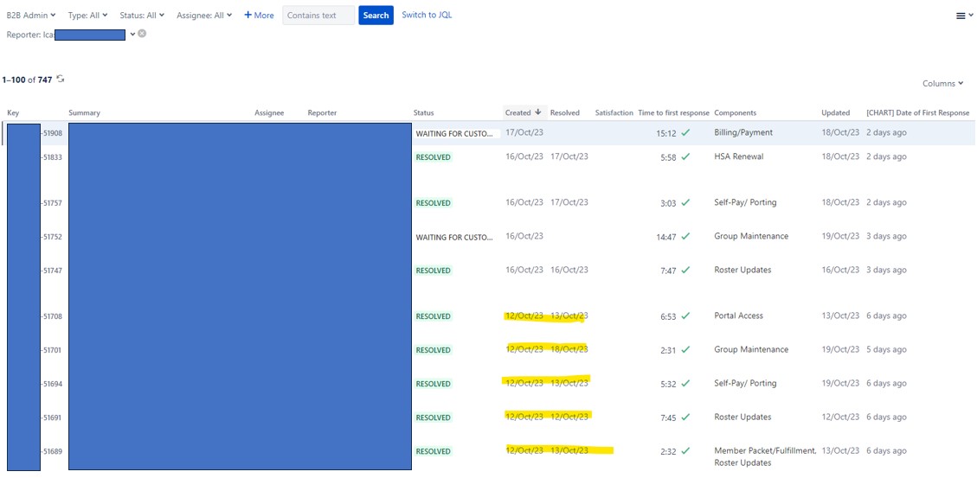Click the green checkmark in the 51908 row
The height and width of the screenshot is (478, 977).
coord(685,132)
